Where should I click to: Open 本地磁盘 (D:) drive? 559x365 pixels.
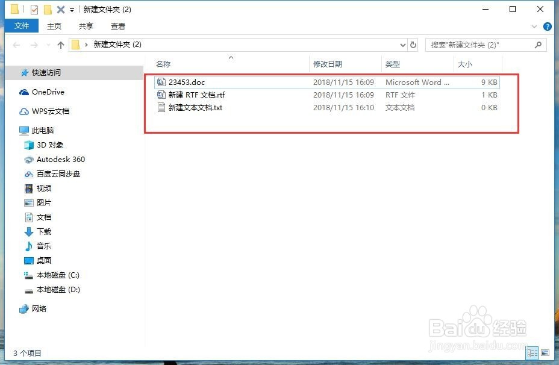[x=58, y=290]
